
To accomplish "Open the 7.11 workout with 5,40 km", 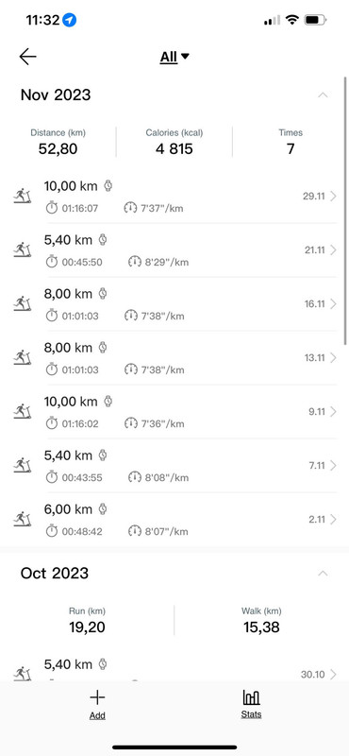I will pyautogui.click(x=174, y=466).
